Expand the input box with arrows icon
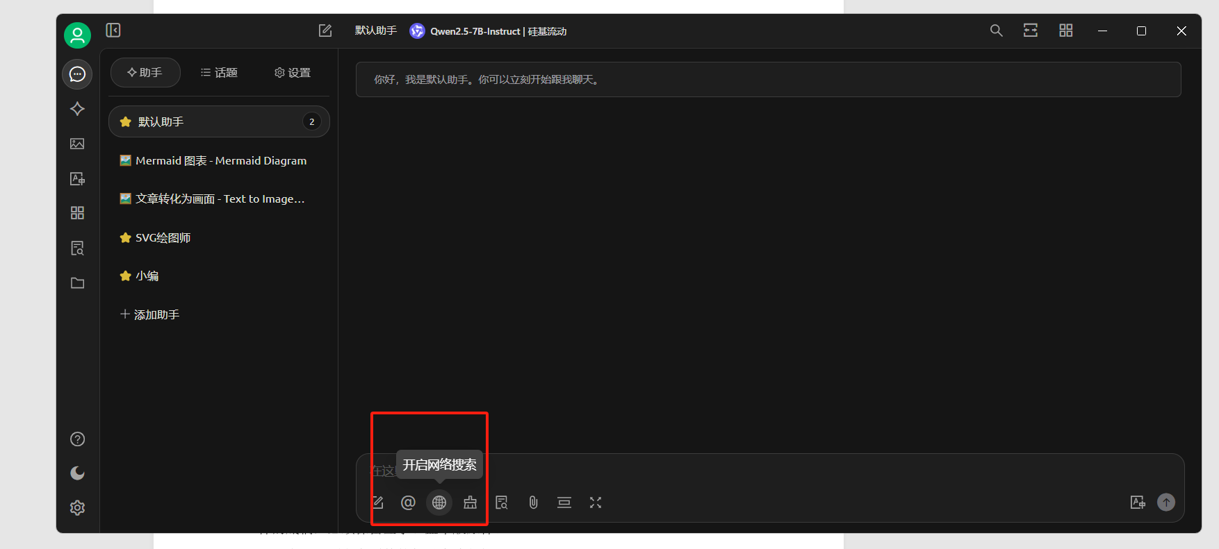Viewport: 1219px width, 549px height. pyautogui.click(x=596, y=502)
